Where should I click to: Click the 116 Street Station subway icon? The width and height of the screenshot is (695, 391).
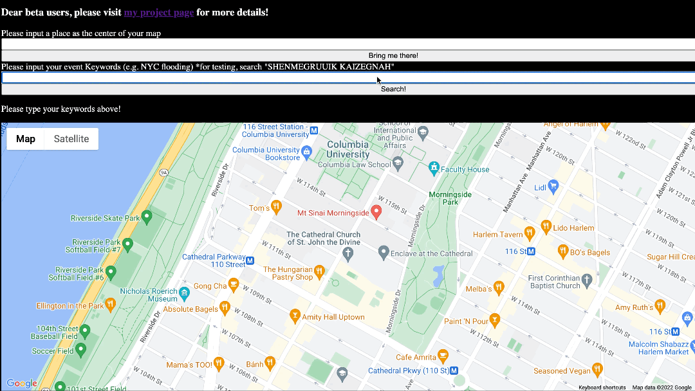(x=314, y=130)
